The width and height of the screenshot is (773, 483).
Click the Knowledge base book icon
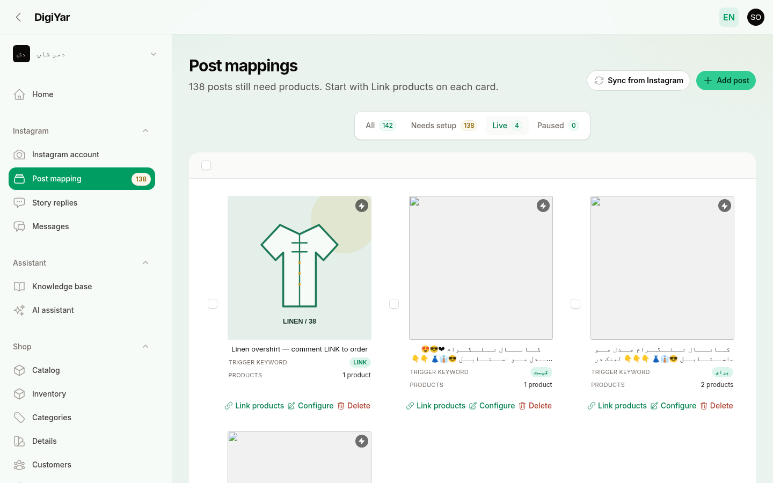pos(19,287)
